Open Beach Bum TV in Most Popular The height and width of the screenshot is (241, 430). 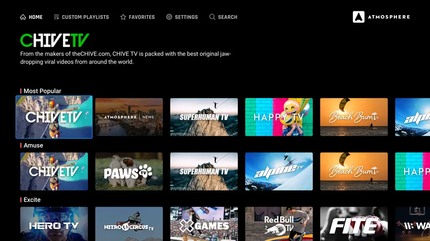(354, 117)
